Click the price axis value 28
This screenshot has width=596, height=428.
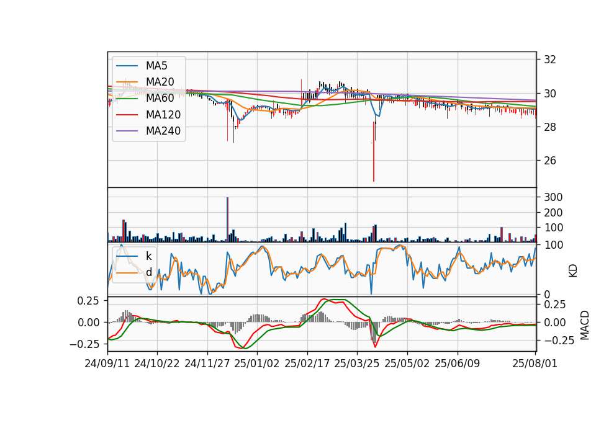pyautogui.click(x=550, y=127)
